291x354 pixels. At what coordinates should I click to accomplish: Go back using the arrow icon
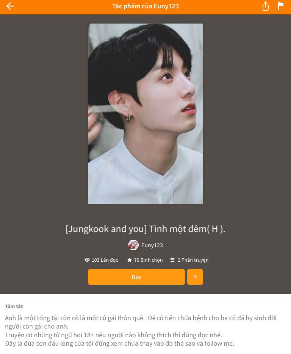pyautogui.click(x=10, y=6)
